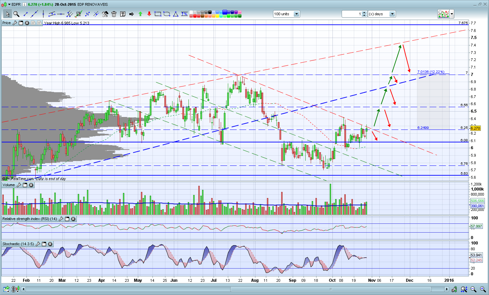This screenshot has height=295, width=489.
Task: Select the arrow cursor tool
Action: coord(7,14)
